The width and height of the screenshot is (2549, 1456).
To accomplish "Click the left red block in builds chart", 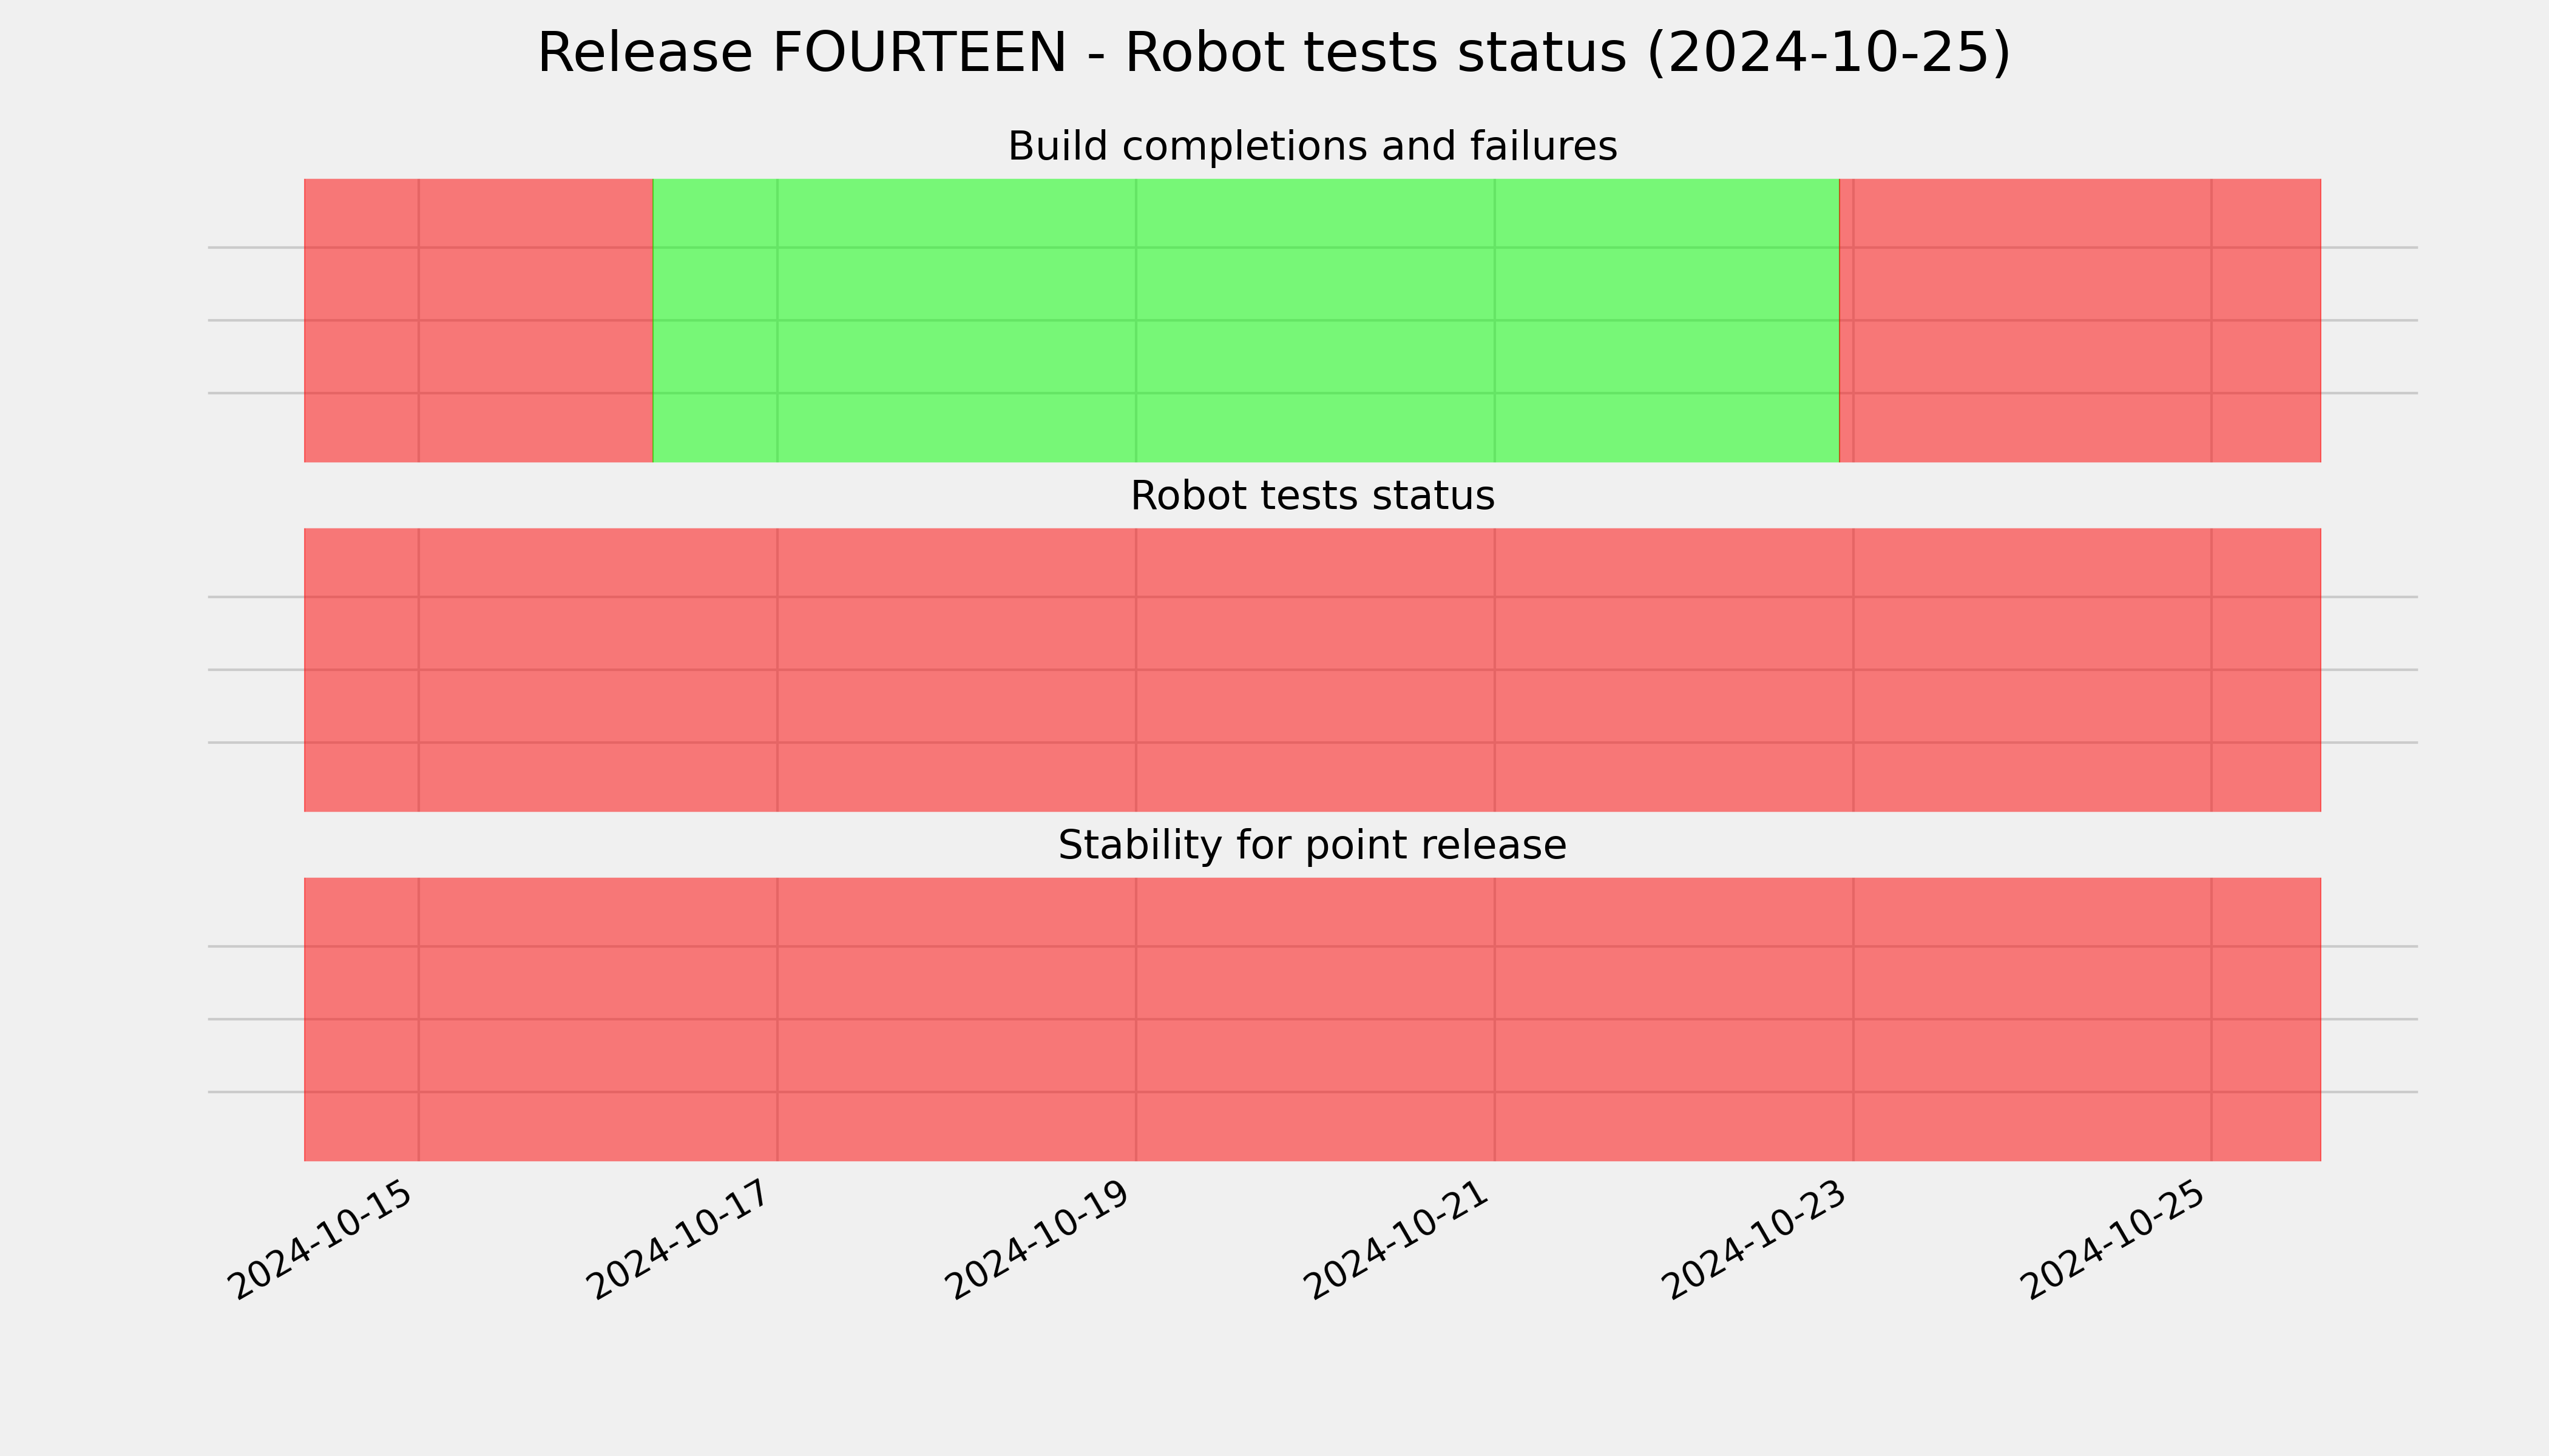I will (478, 320).
